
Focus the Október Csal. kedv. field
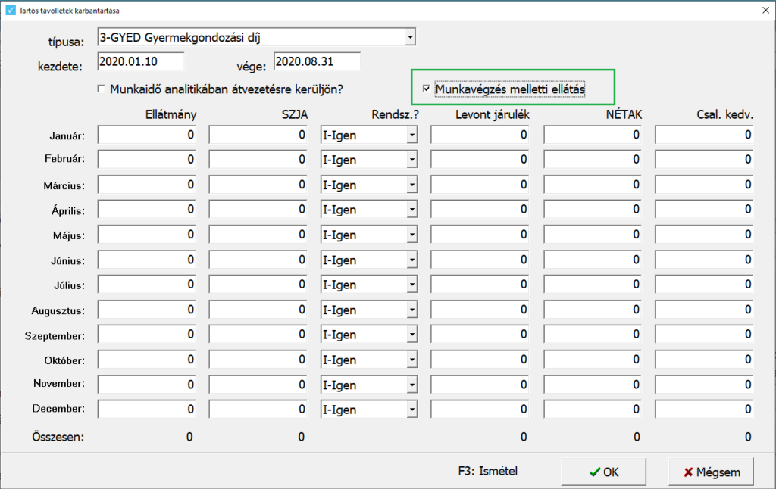703,360
